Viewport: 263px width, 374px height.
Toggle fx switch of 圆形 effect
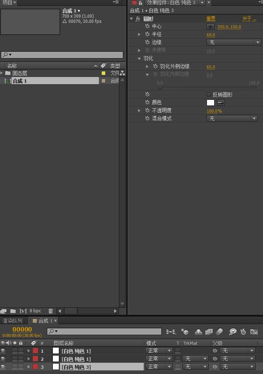(x=138, y=18)
